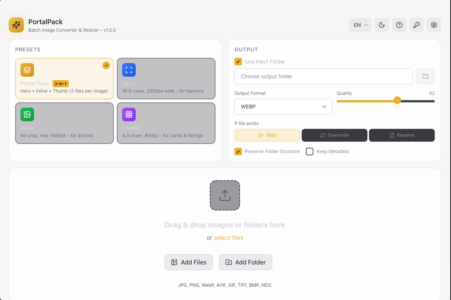Viewport: 451px width, 300px height.
Task: Click the Hero preset brackets icon
Action: coord(129,70)
